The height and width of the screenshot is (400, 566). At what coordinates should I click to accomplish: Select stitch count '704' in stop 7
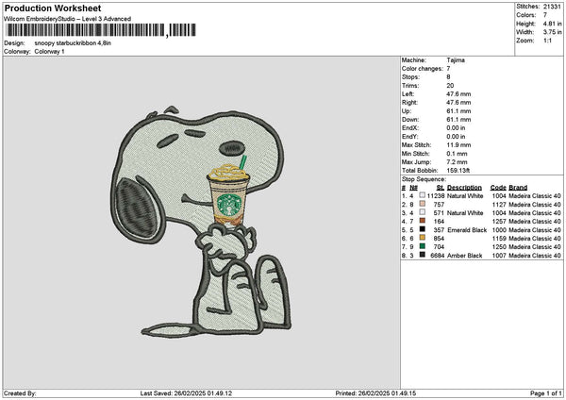click(439, 247)
